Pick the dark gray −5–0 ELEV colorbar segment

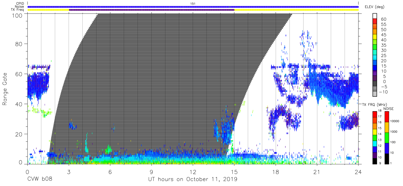coord(375,84)
